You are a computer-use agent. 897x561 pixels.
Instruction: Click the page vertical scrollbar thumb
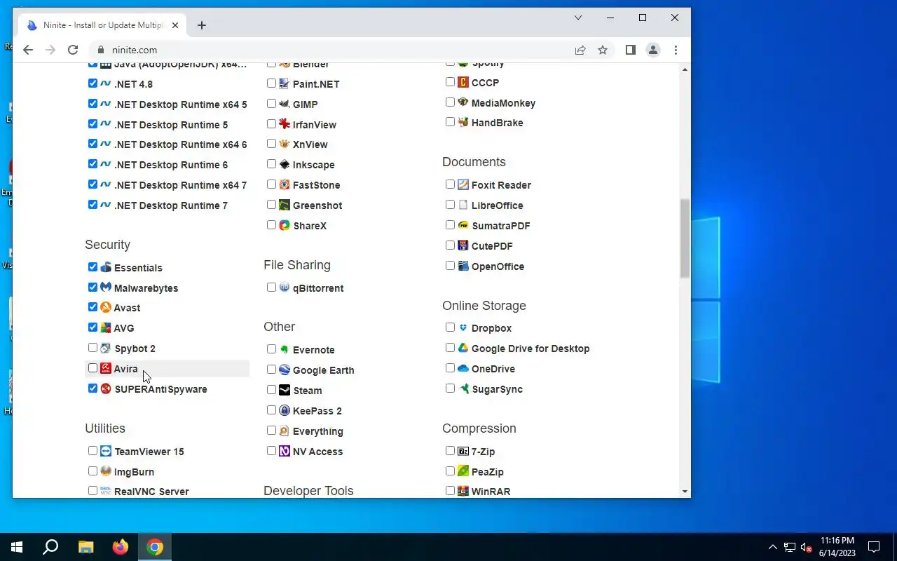[685, 238]
